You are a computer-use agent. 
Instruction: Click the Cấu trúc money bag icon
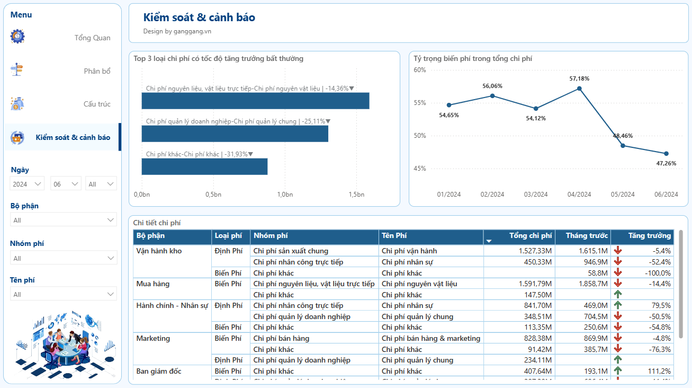(x=17, y=103)
